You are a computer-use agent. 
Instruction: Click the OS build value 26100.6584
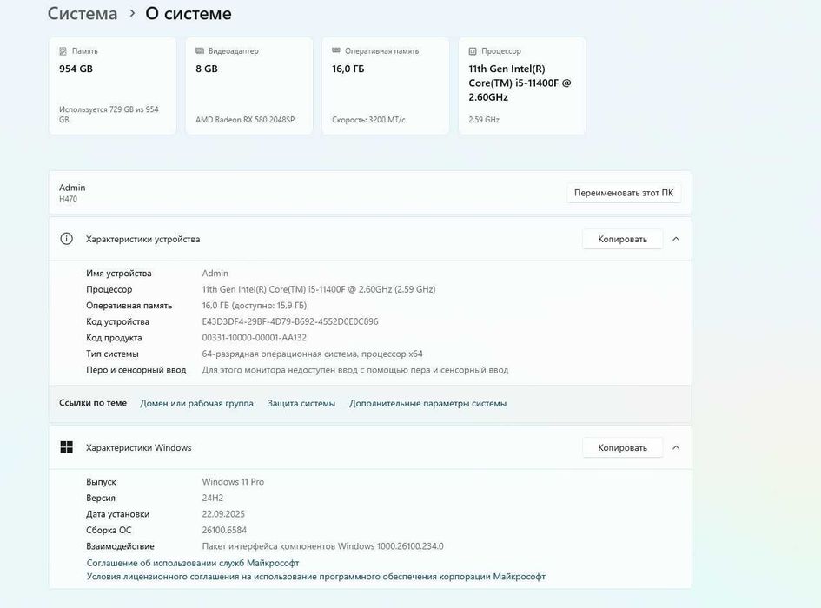click(224, 530)
